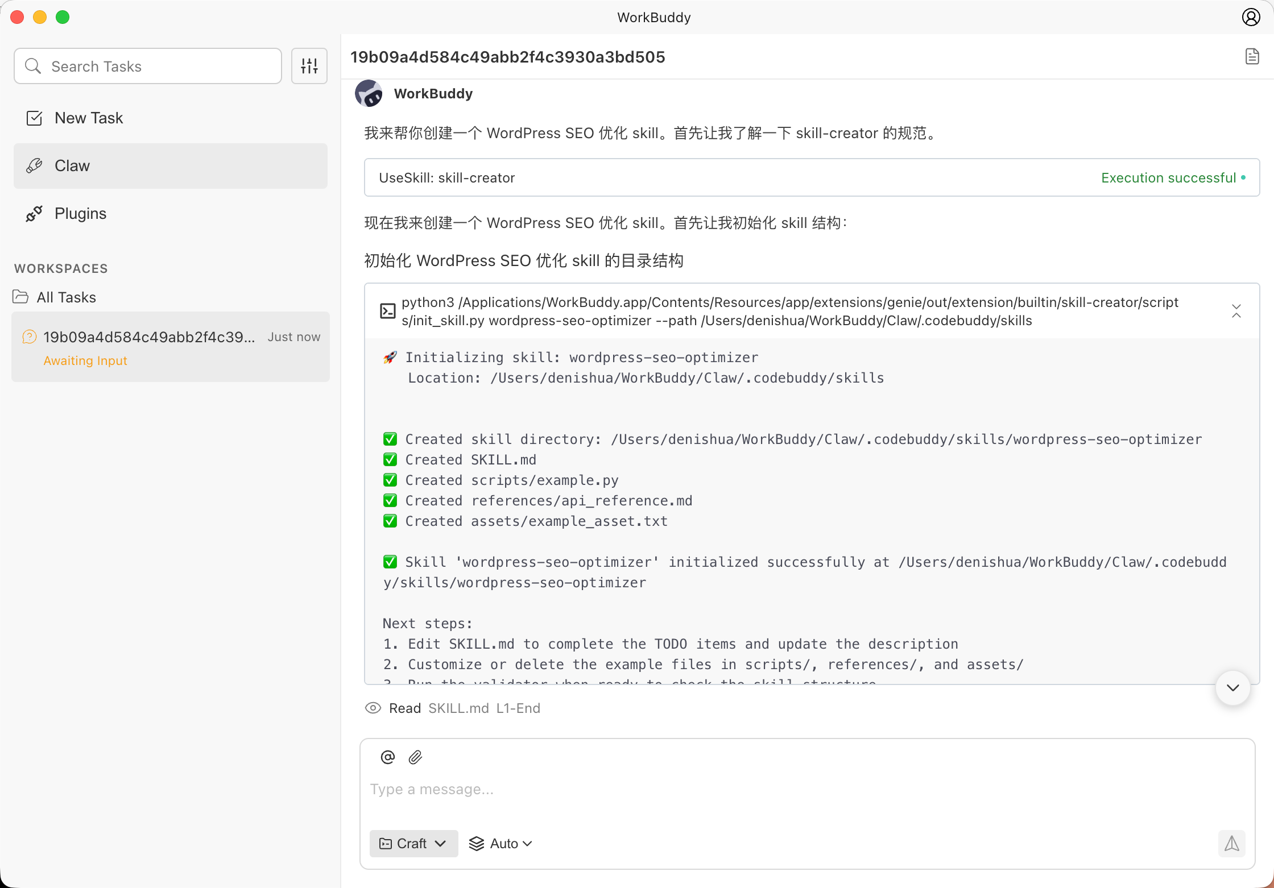Collapse the python3 command output block
Viewport: 1274px width, 888px height.
tap(1236, 311)
